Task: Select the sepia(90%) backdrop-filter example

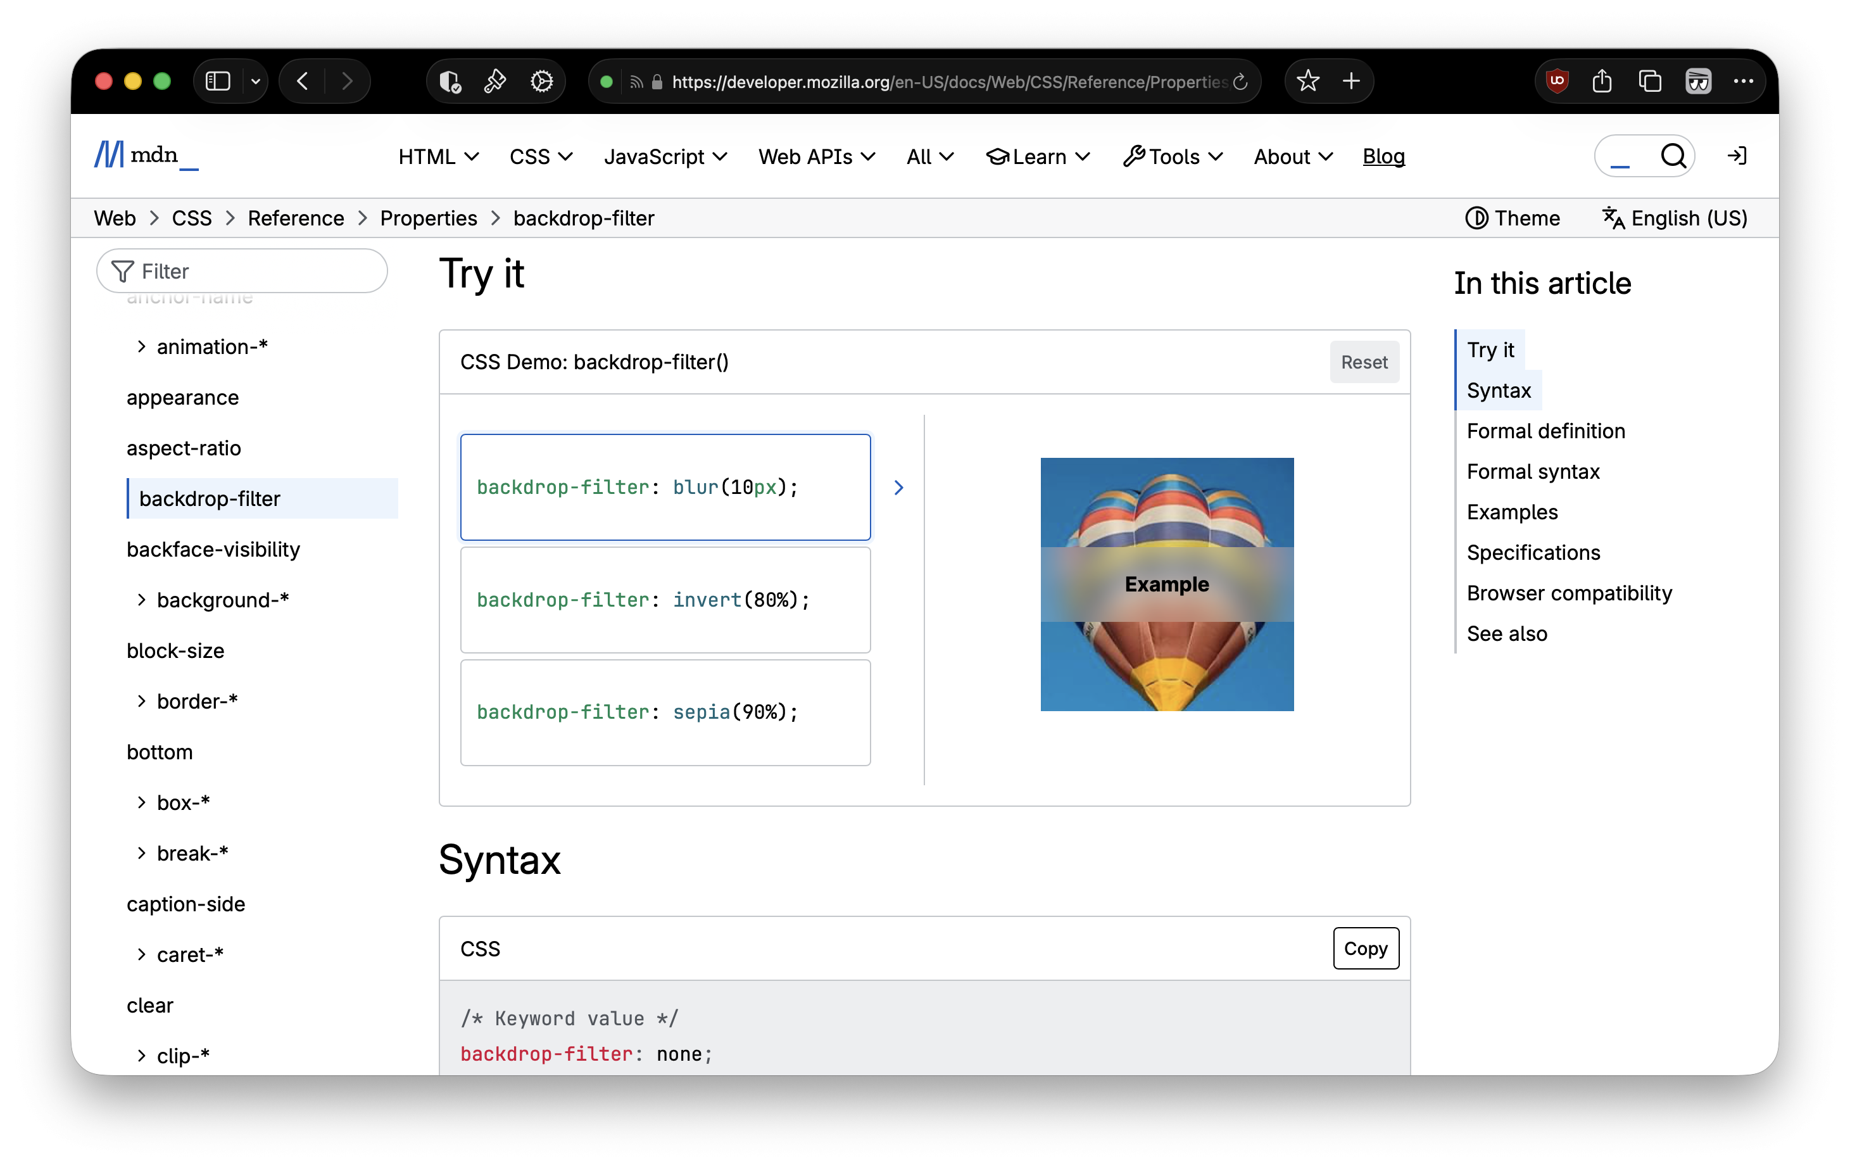Action: pos(665,712)
